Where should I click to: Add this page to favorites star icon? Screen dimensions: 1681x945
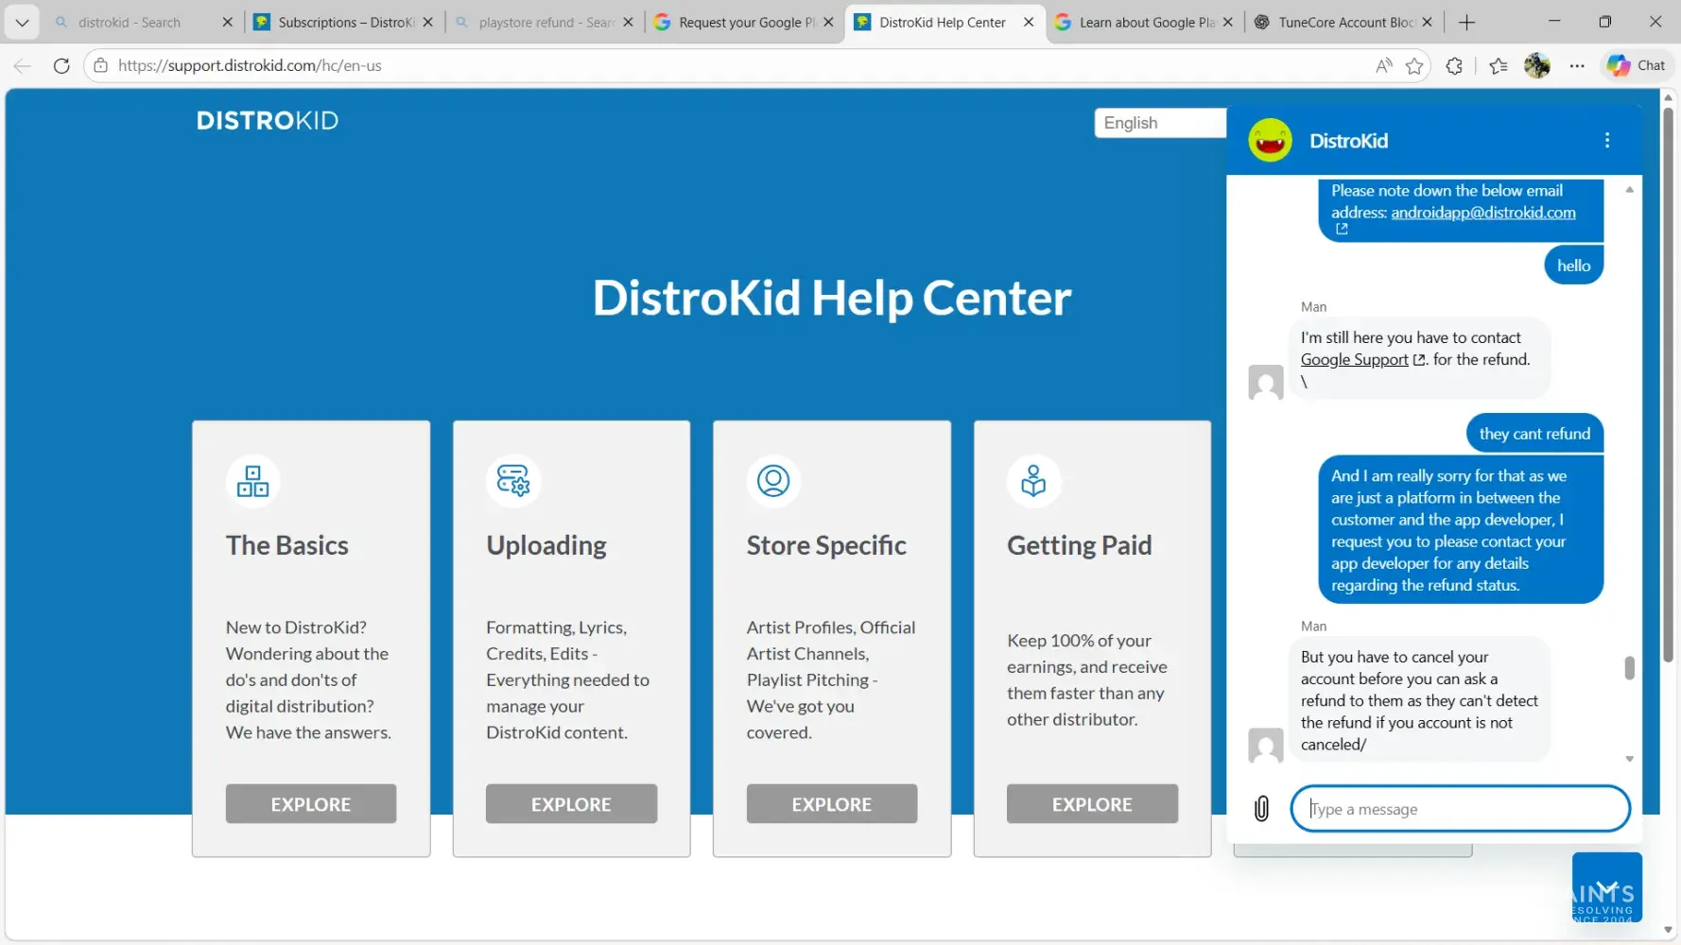point(1414,65)
